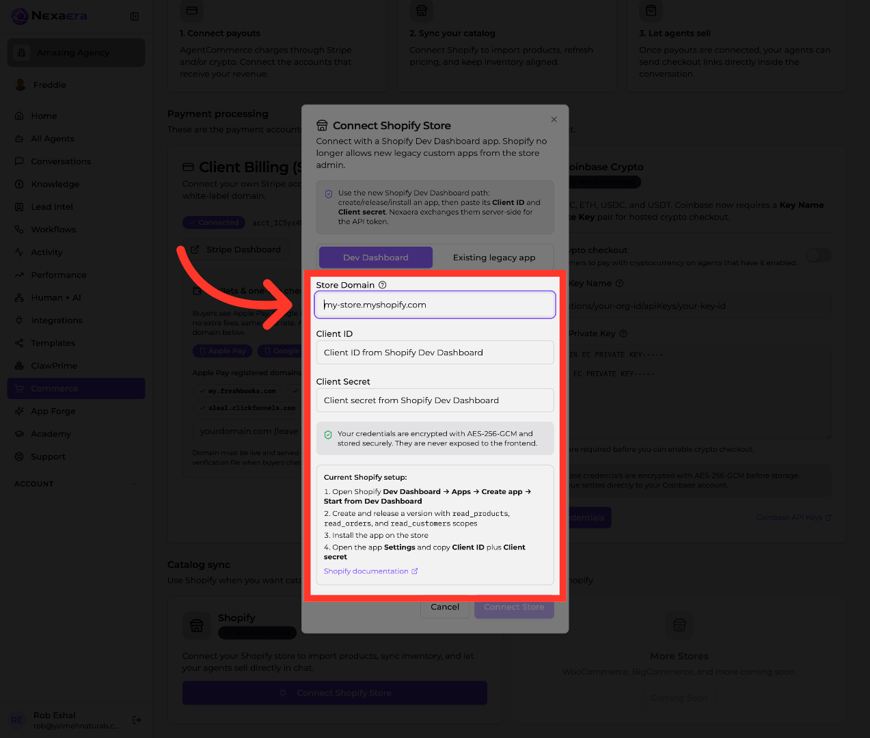
Task: Click the Home icon in the sidebar
Action: coord(19,116)
